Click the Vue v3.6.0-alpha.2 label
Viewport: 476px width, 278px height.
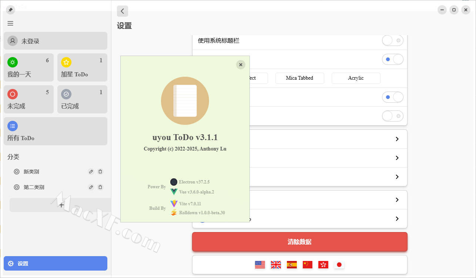point(197,192)
